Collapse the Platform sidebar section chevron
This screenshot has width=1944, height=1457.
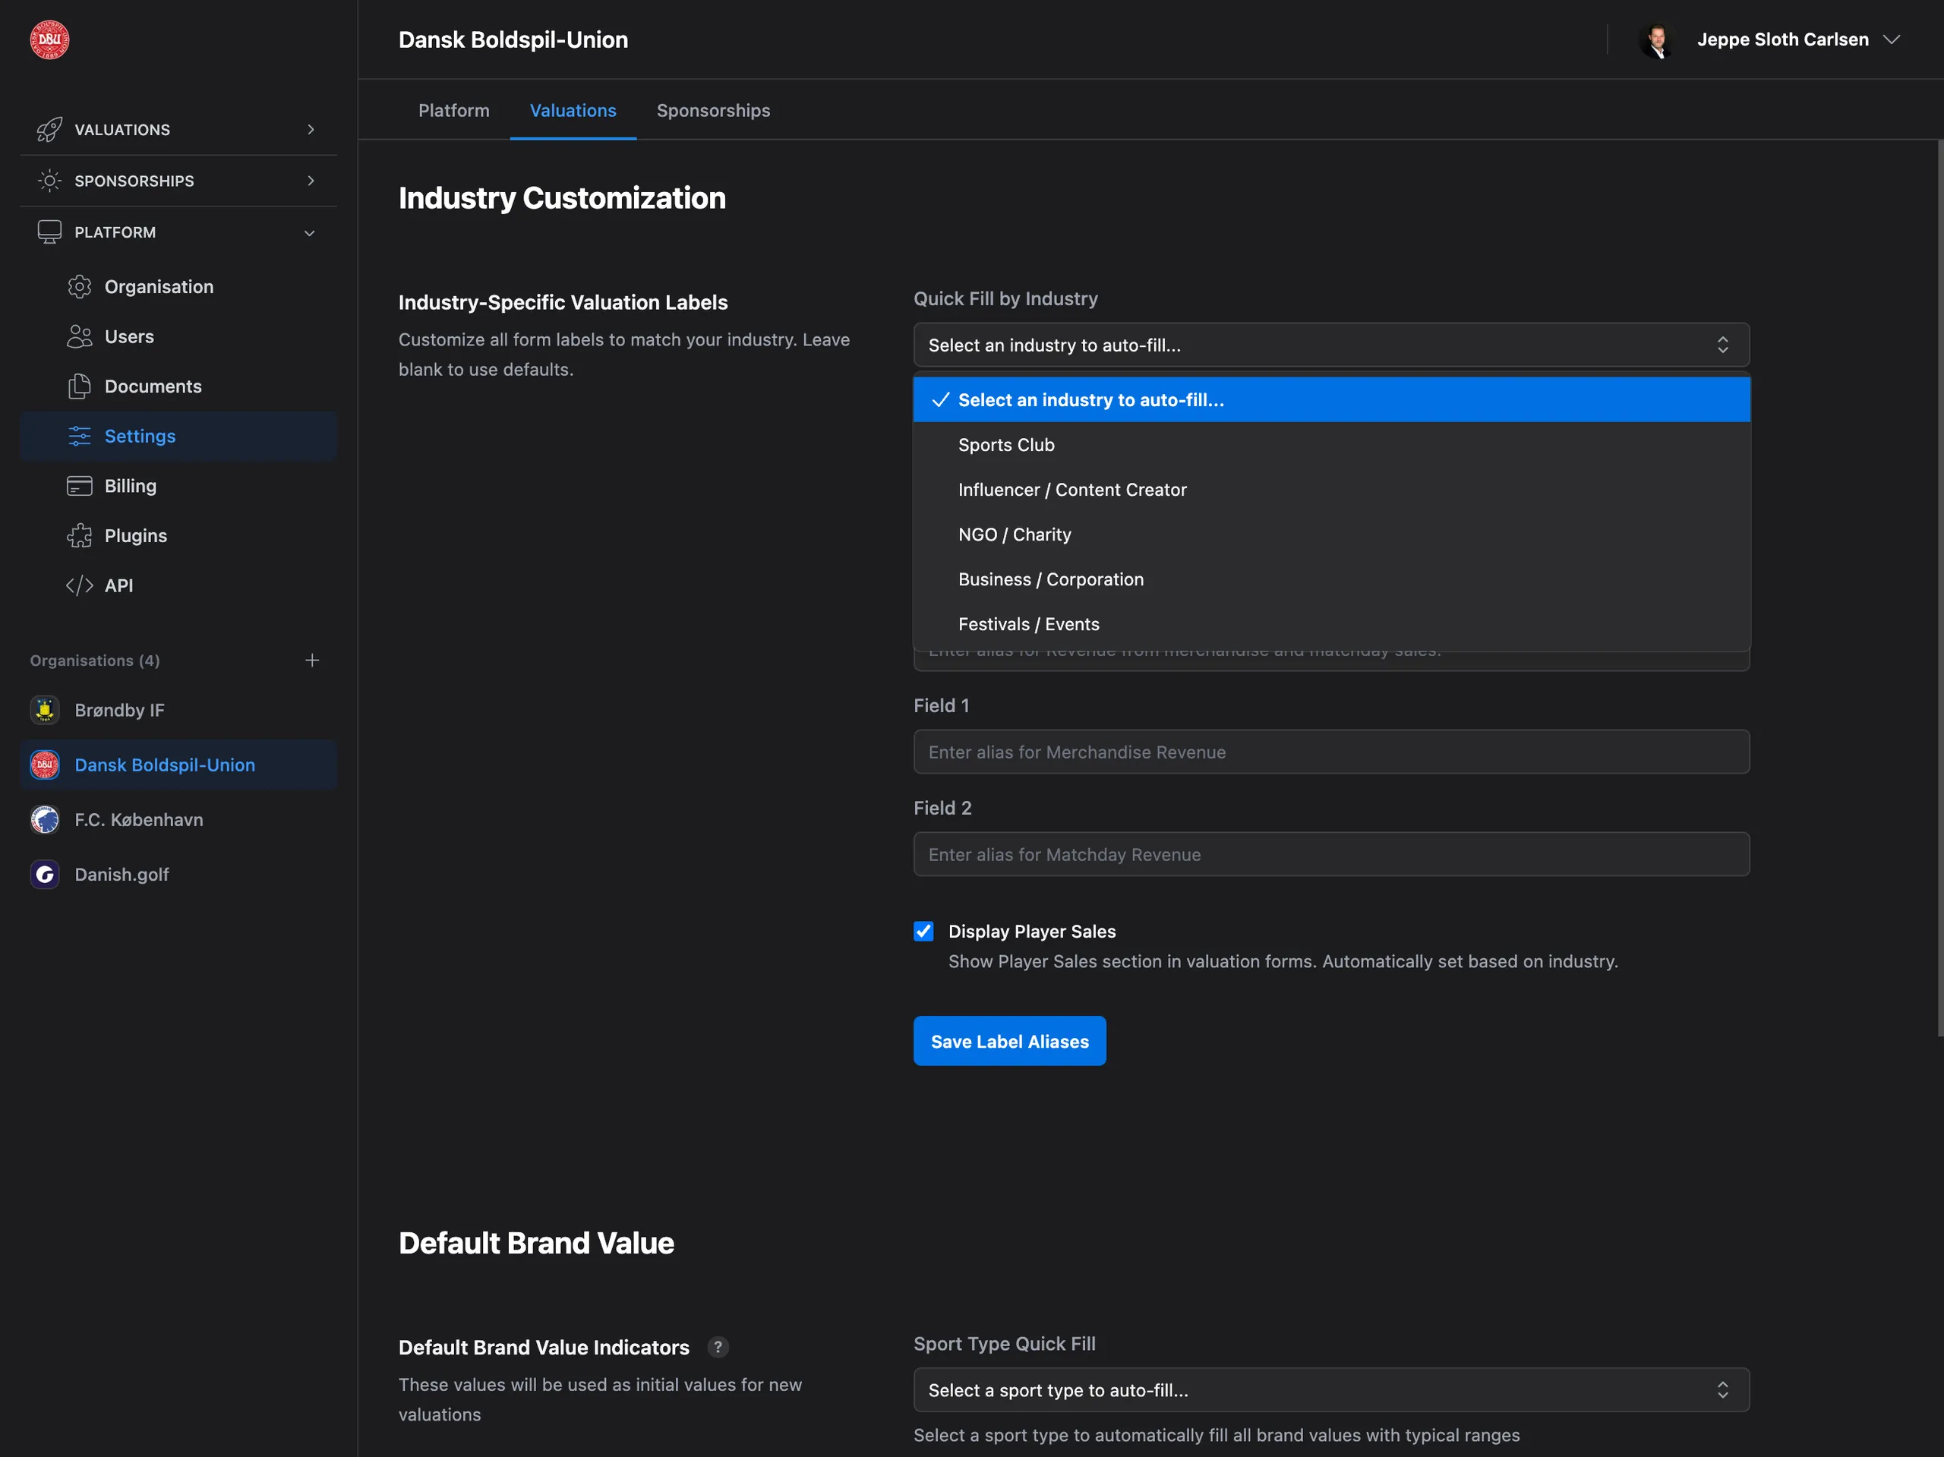click(x=309, y=233)
